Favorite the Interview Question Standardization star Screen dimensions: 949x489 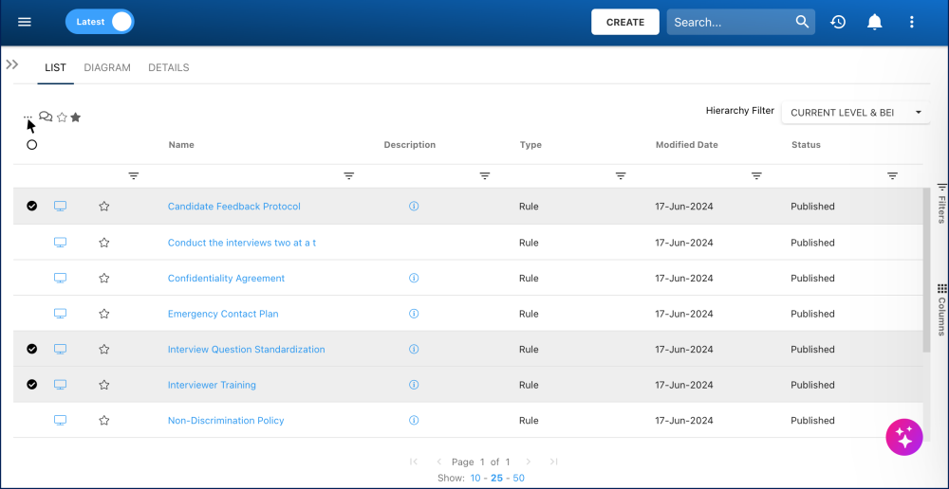click(x=104, y=349)
